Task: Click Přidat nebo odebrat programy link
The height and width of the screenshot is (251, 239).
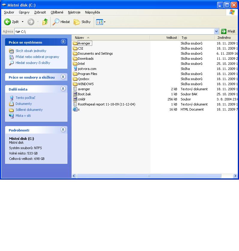Action: coord(37,57)
